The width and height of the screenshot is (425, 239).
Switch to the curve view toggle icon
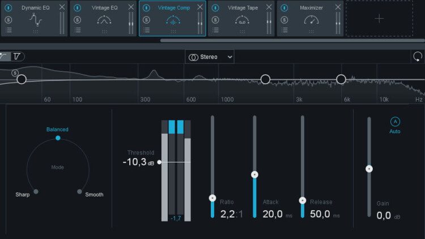coord(5,57)
